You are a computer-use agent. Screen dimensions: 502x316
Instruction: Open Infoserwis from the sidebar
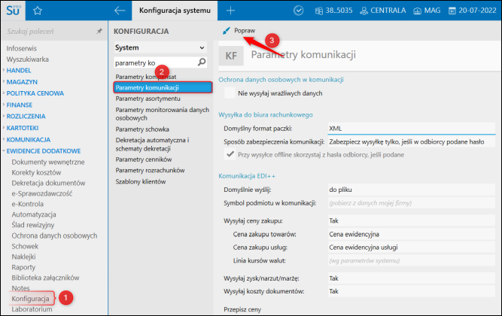point(22,48)
